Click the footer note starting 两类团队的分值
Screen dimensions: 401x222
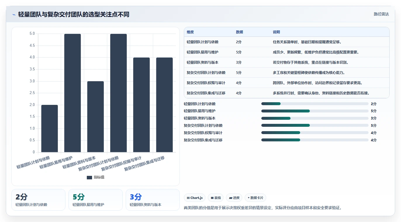click(263, 208)
